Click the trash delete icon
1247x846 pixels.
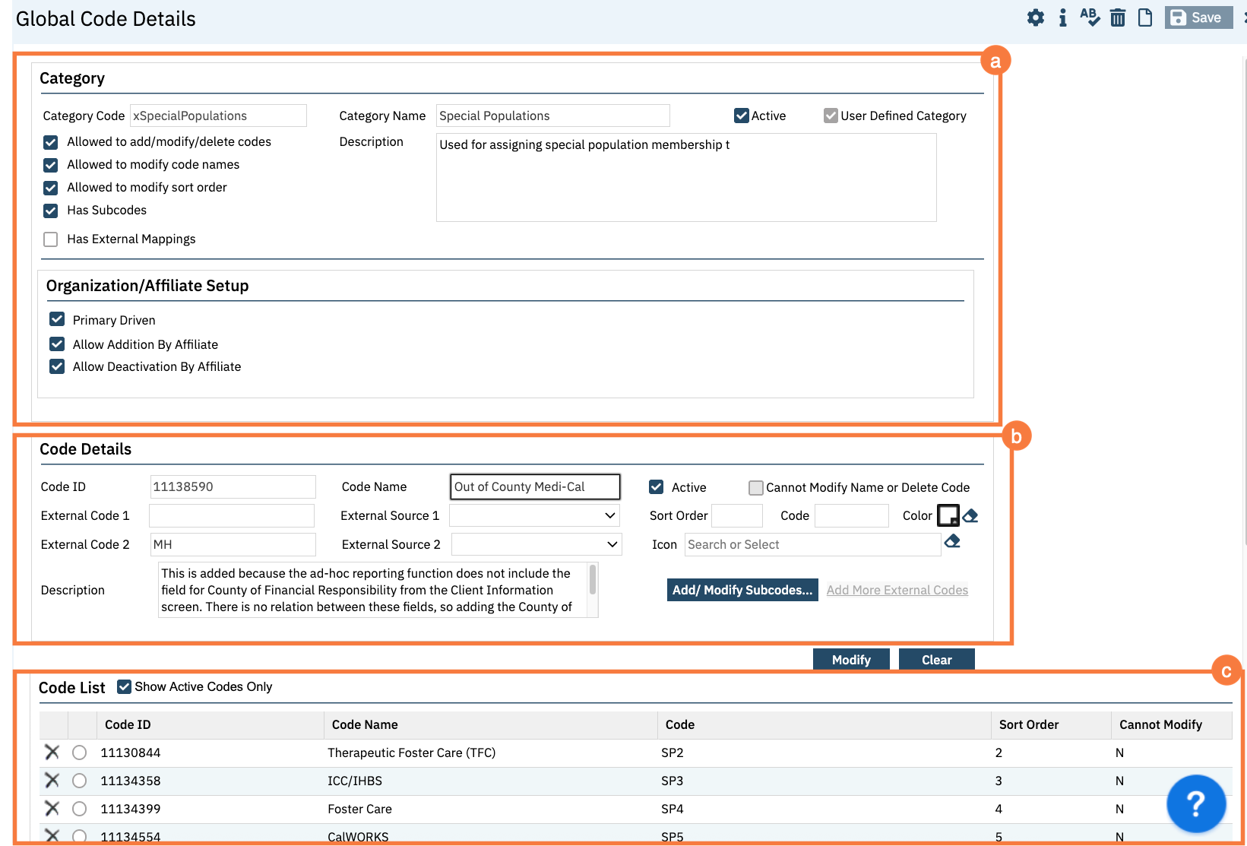click(1117, 17)
